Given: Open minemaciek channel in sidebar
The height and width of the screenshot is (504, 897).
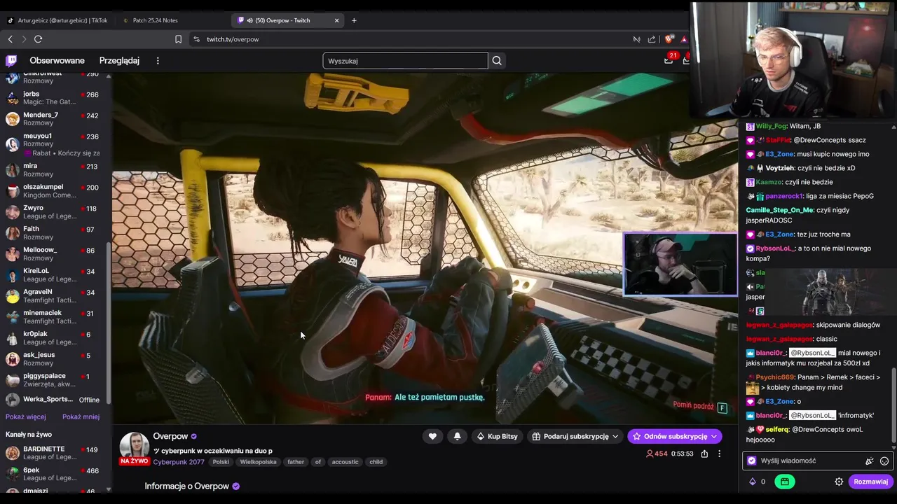Looking at the screenshot, I should pyautogui.click(x=53, y=317).
